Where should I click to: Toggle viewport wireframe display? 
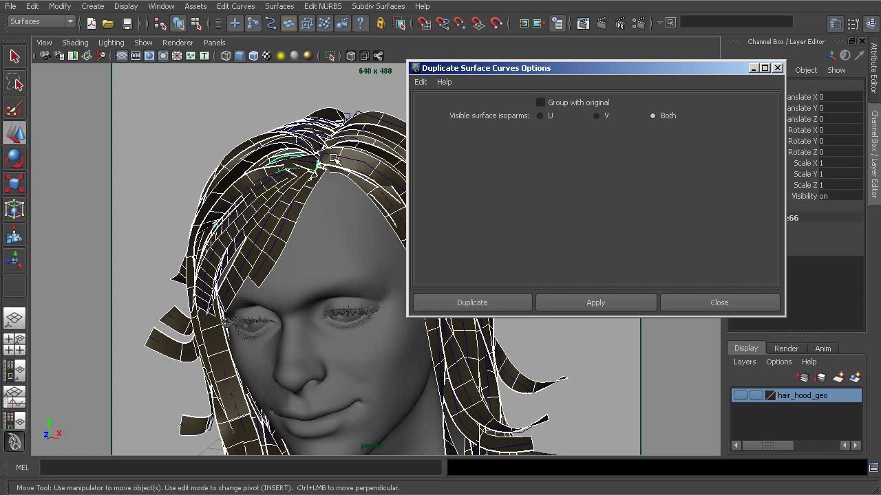(226, 56)
